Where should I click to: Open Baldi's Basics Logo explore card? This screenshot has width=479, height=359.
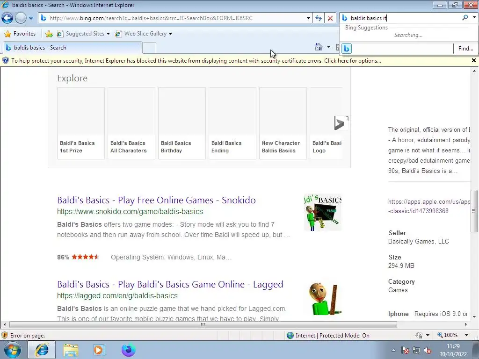[326, 123]
